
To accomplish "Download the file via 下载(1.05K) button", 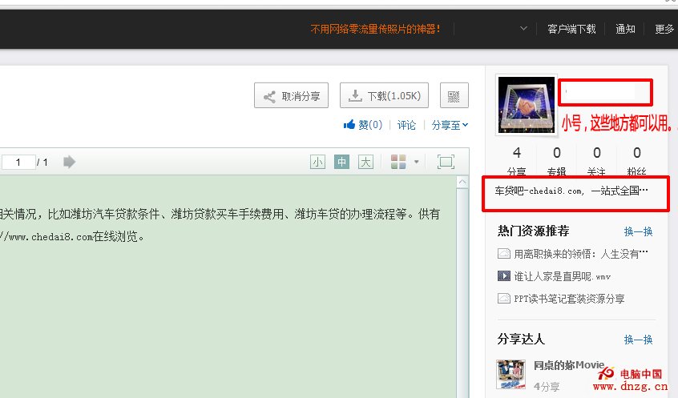I will click(384, 95).
